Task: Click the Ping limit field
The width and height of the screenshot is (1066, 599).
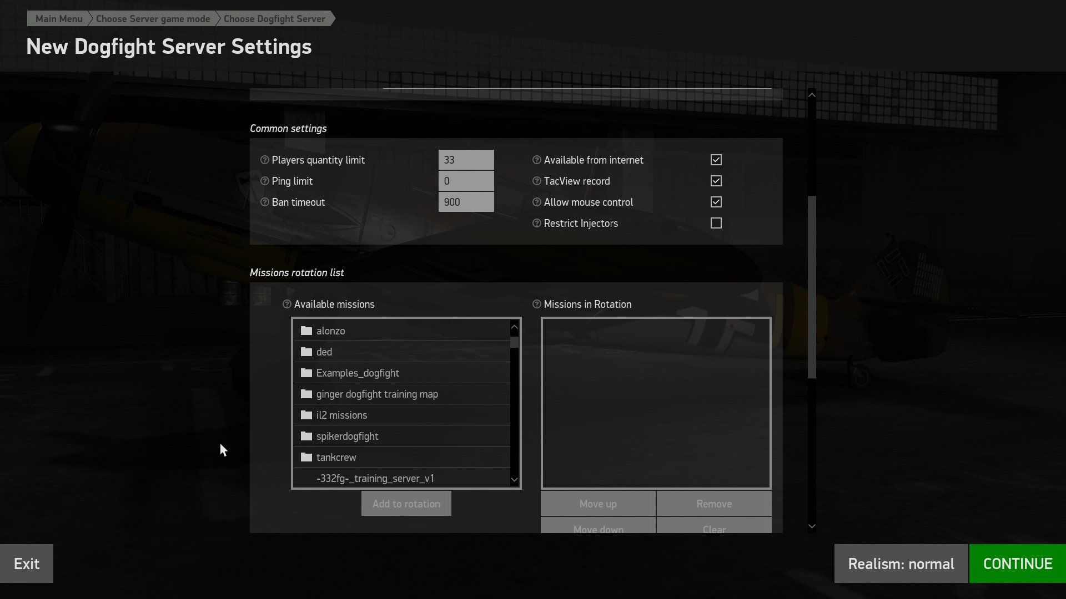Action: click(x=466, y=181)
